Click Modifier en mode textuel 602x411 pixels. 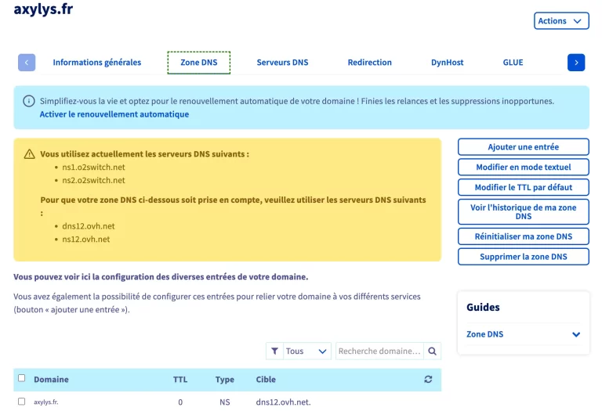[x=524, y=168]
